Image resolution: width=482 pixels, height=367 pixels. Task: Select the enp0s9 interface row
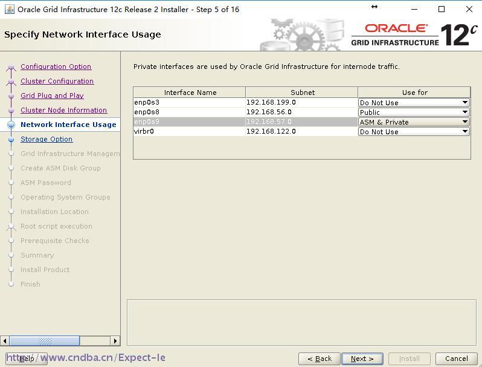pos(301,122)
